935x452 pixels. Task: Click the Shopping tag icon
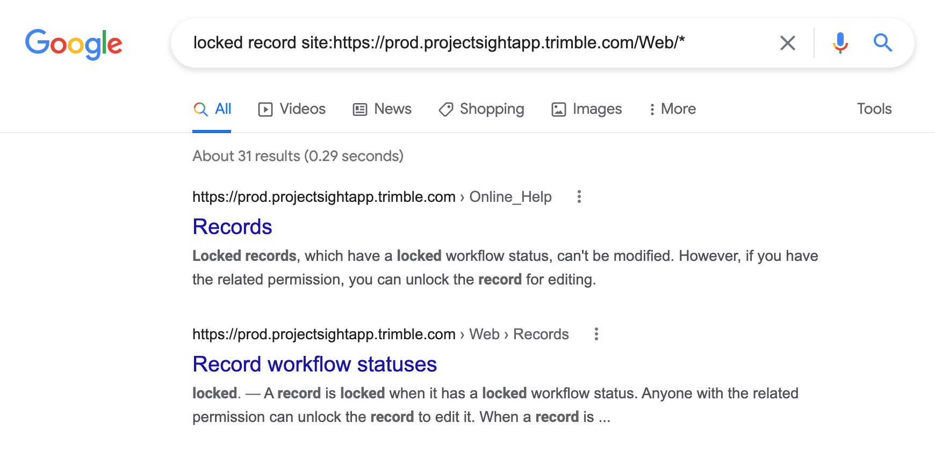(x=446, y=110)
